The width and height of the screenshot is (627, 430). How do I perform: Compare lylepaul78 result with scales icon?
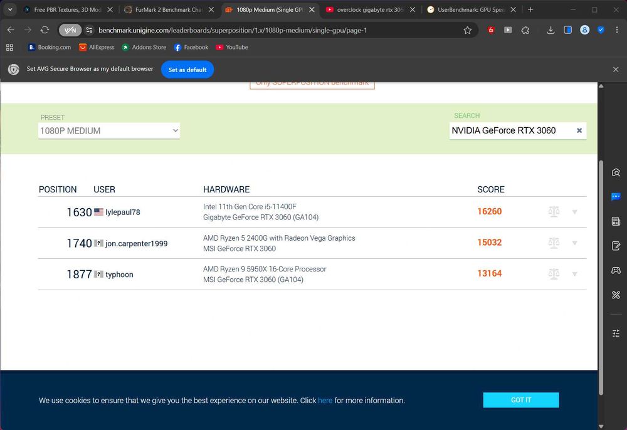(x=554, y=211)
